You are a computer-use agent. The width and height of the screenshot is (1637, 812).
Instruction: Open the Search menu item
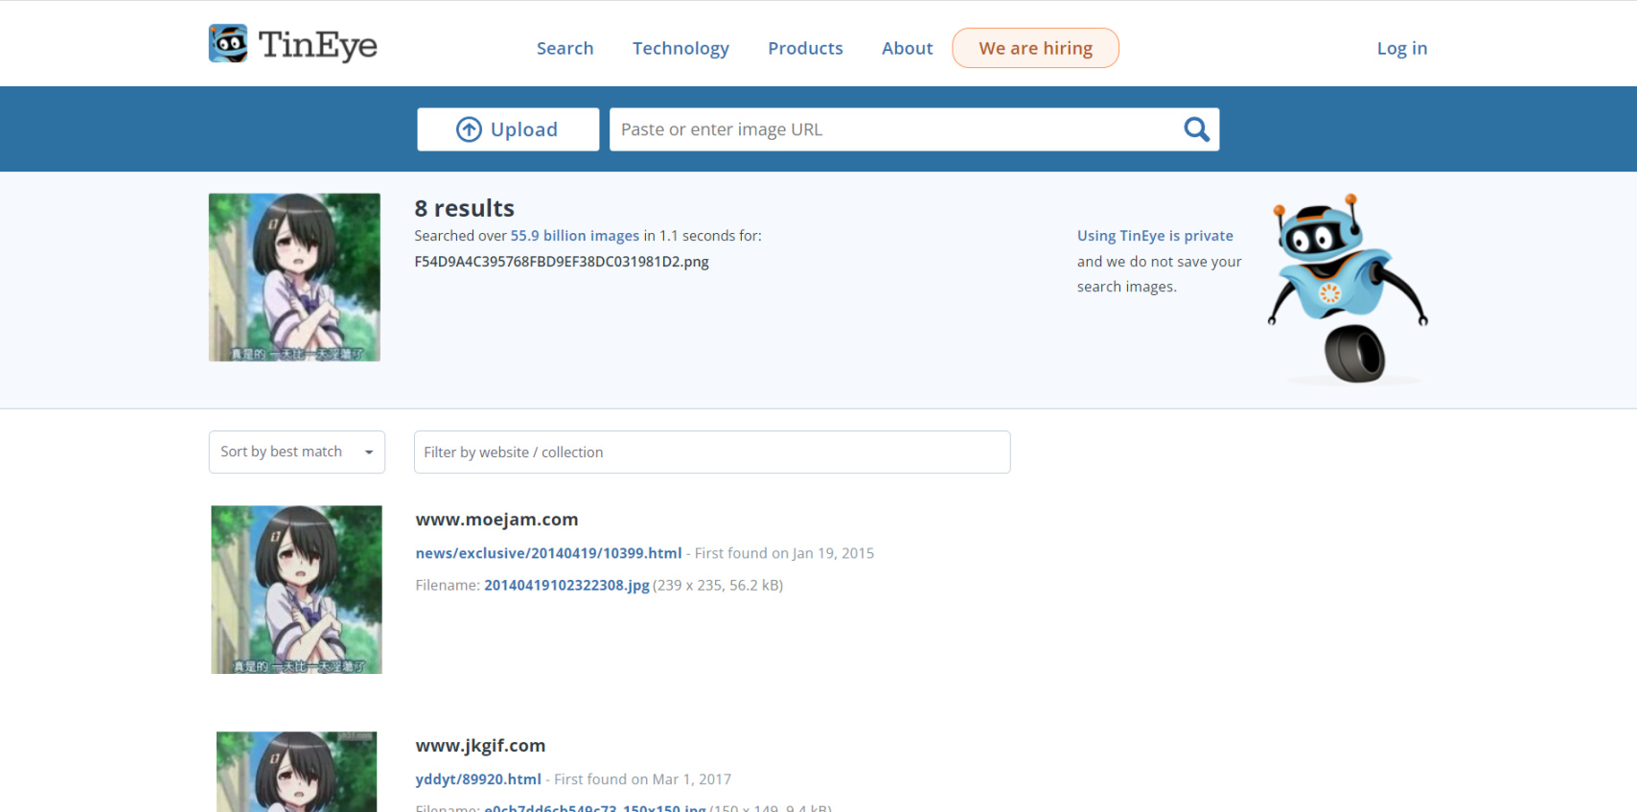tap(565, 48)
